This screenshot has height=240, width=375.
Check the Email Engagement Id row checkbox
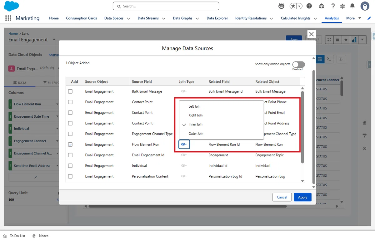pos(70,155)
